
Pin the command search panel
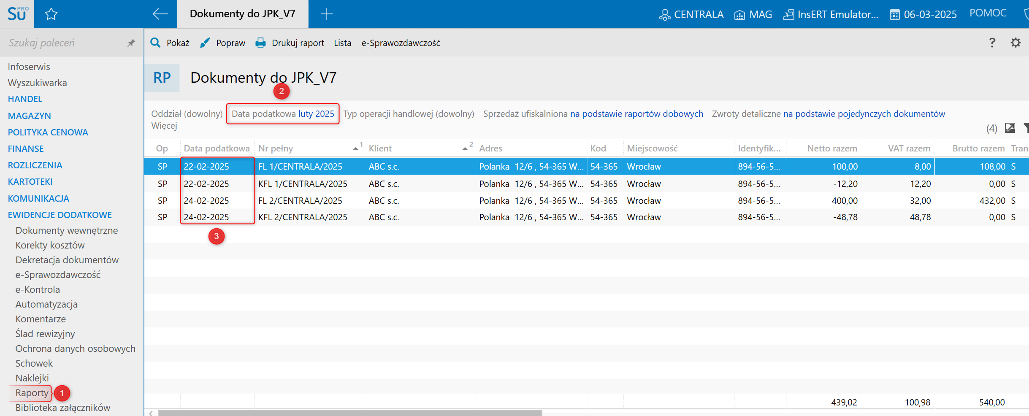pos(131,43)
